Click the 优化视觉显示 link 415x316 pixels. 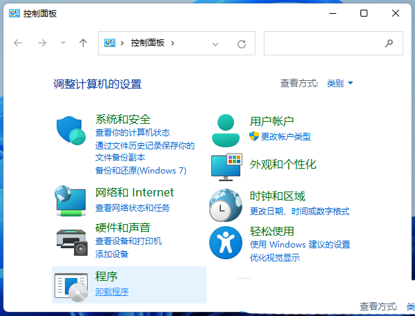(275, 258)
